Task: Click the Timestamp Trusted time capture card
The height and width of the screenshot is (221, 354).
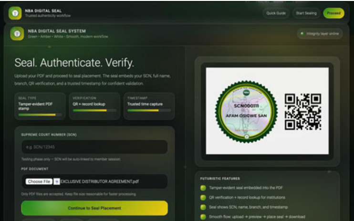Action: [148, 106]
